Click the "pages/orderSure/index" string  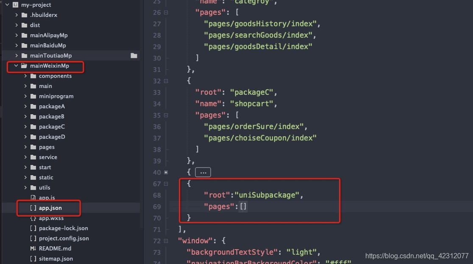click(x=254, y=126)
